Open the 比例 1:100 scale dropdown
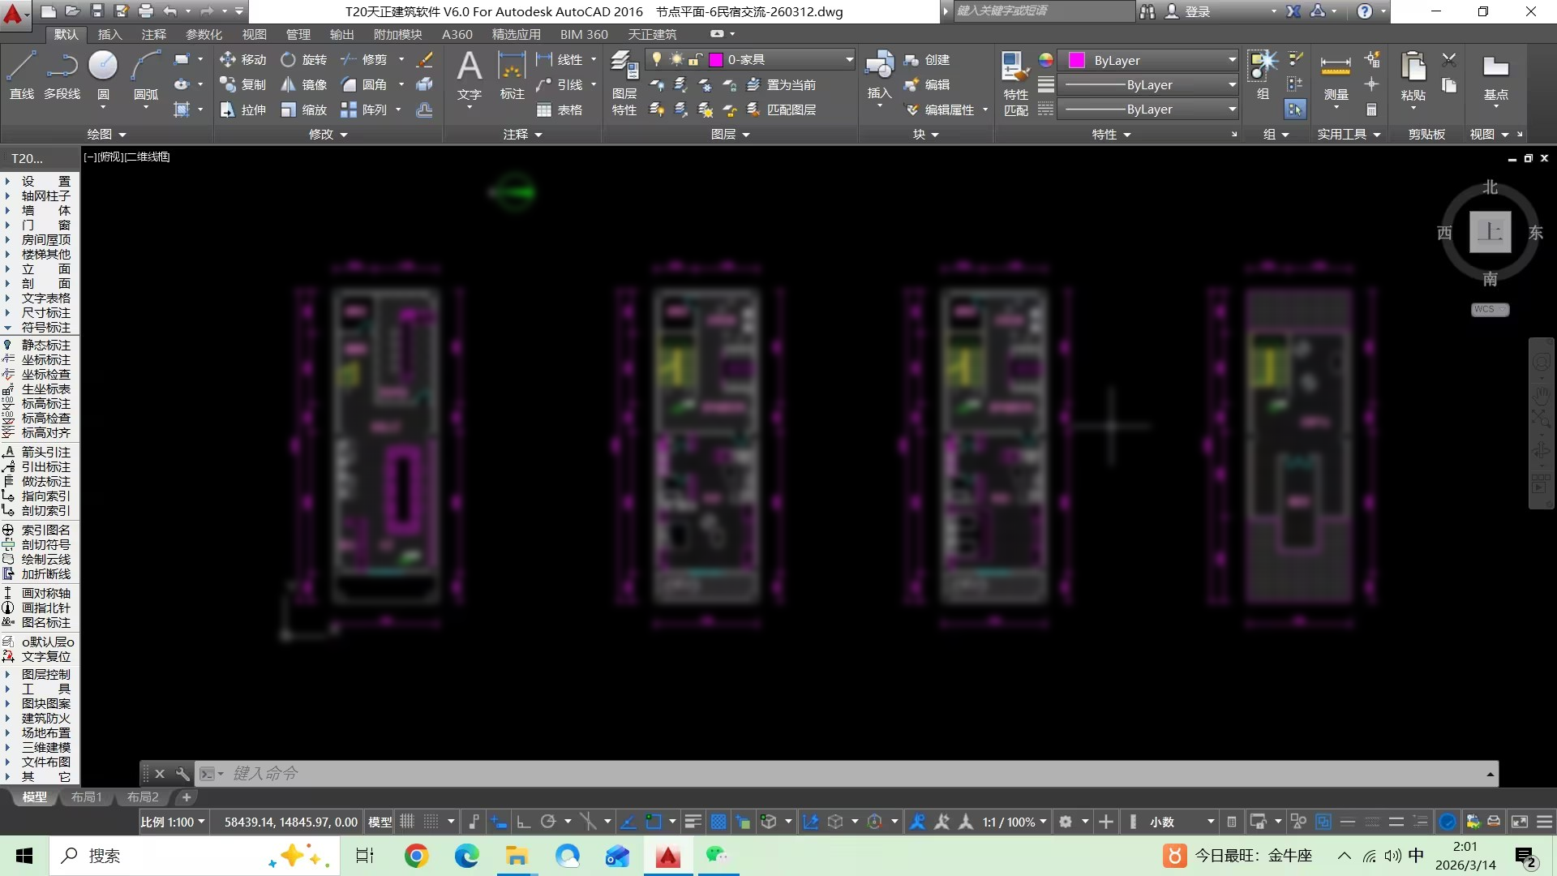Viewport: 1557px width, 876px height. 174,822
